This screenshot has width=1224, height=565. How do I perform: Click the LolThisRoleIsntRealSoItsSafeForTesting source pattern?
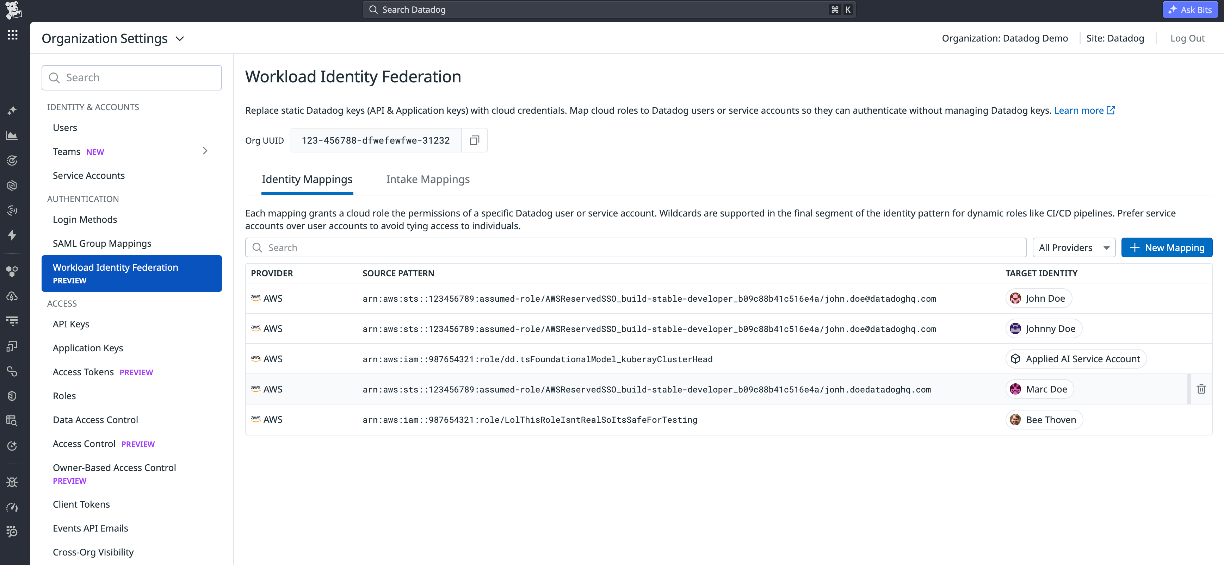coord(530,420)
